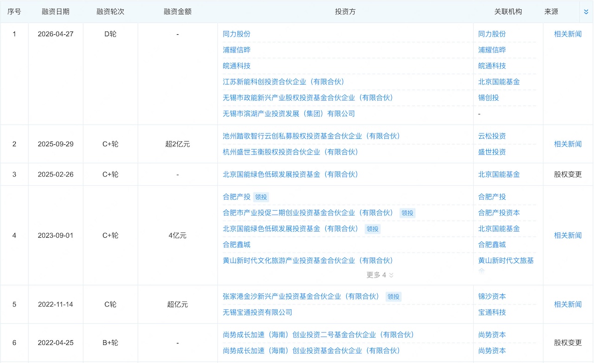Expand the 更多 4 investors list
This screenshot has width=594, height=363.
tap(380, 275)
